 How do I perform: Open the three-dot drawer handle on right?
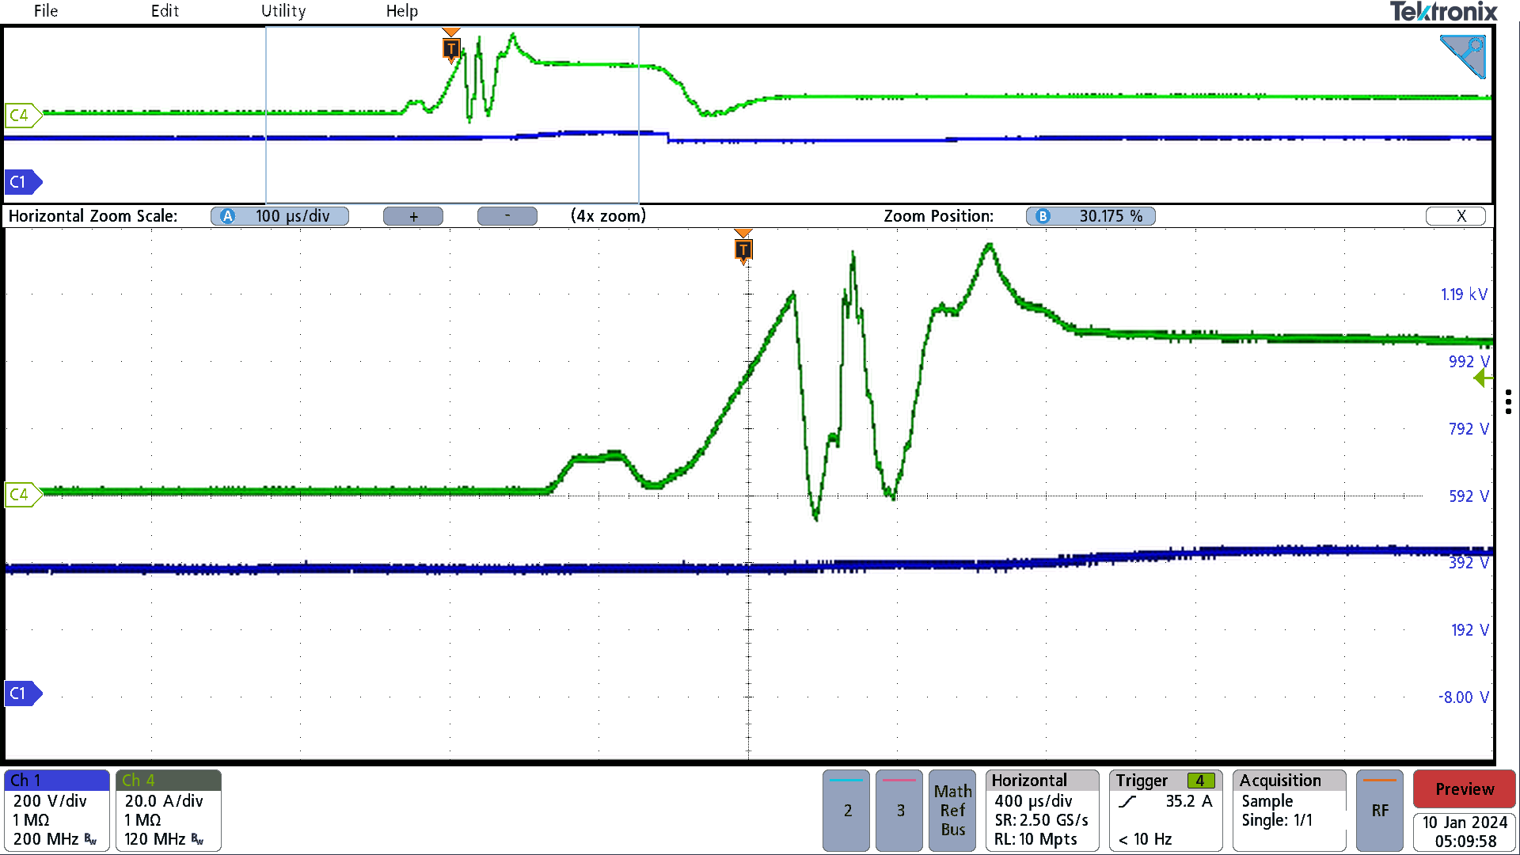coord(1508,401)
